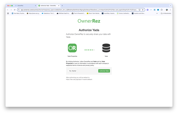The image size is (178, 114).
Task: Open the Vacation and Shor... bookmark
Action: click(x=138, y=13)
